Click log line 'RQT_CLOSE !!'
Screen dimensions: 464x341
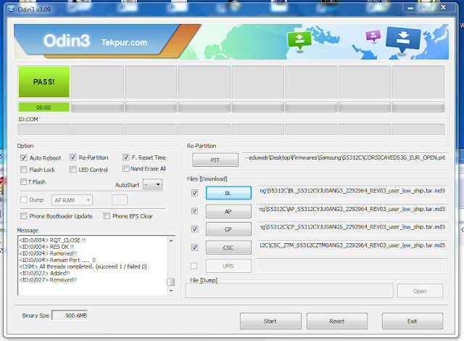pyautogui.click(x=52, y=240)
